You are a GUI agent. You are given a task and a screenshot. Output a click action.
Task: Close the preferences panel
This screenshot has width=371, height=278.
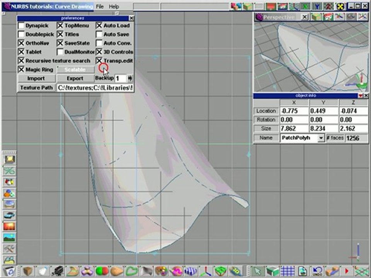pyautogui.click(x=131, y=18)
